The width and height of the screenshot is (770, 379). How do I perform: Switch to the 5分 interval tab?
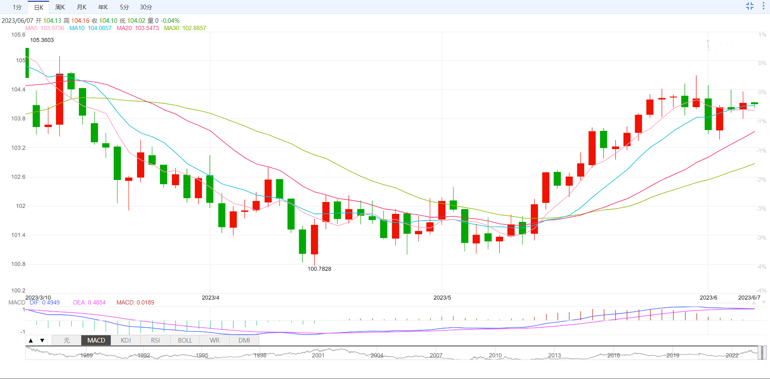click(x=124, y=7)
